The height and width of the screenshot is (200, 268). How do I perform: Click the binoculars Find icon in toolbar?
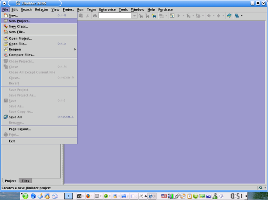click(95, 16)
